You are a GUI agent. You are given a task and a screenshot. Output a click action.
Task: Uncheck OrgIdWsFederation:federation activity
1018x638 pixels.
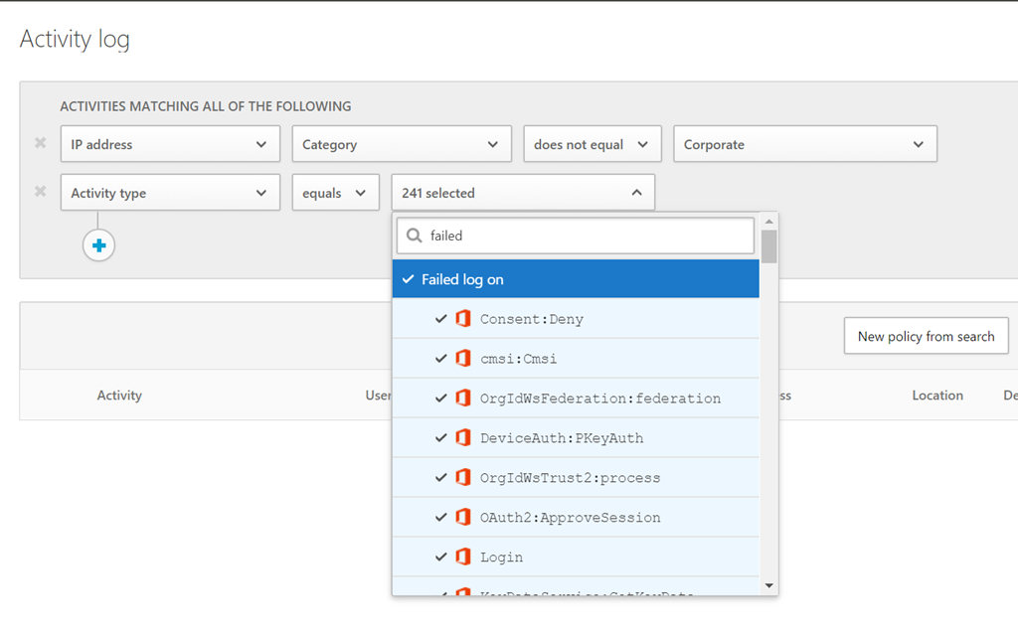(441, 399)
